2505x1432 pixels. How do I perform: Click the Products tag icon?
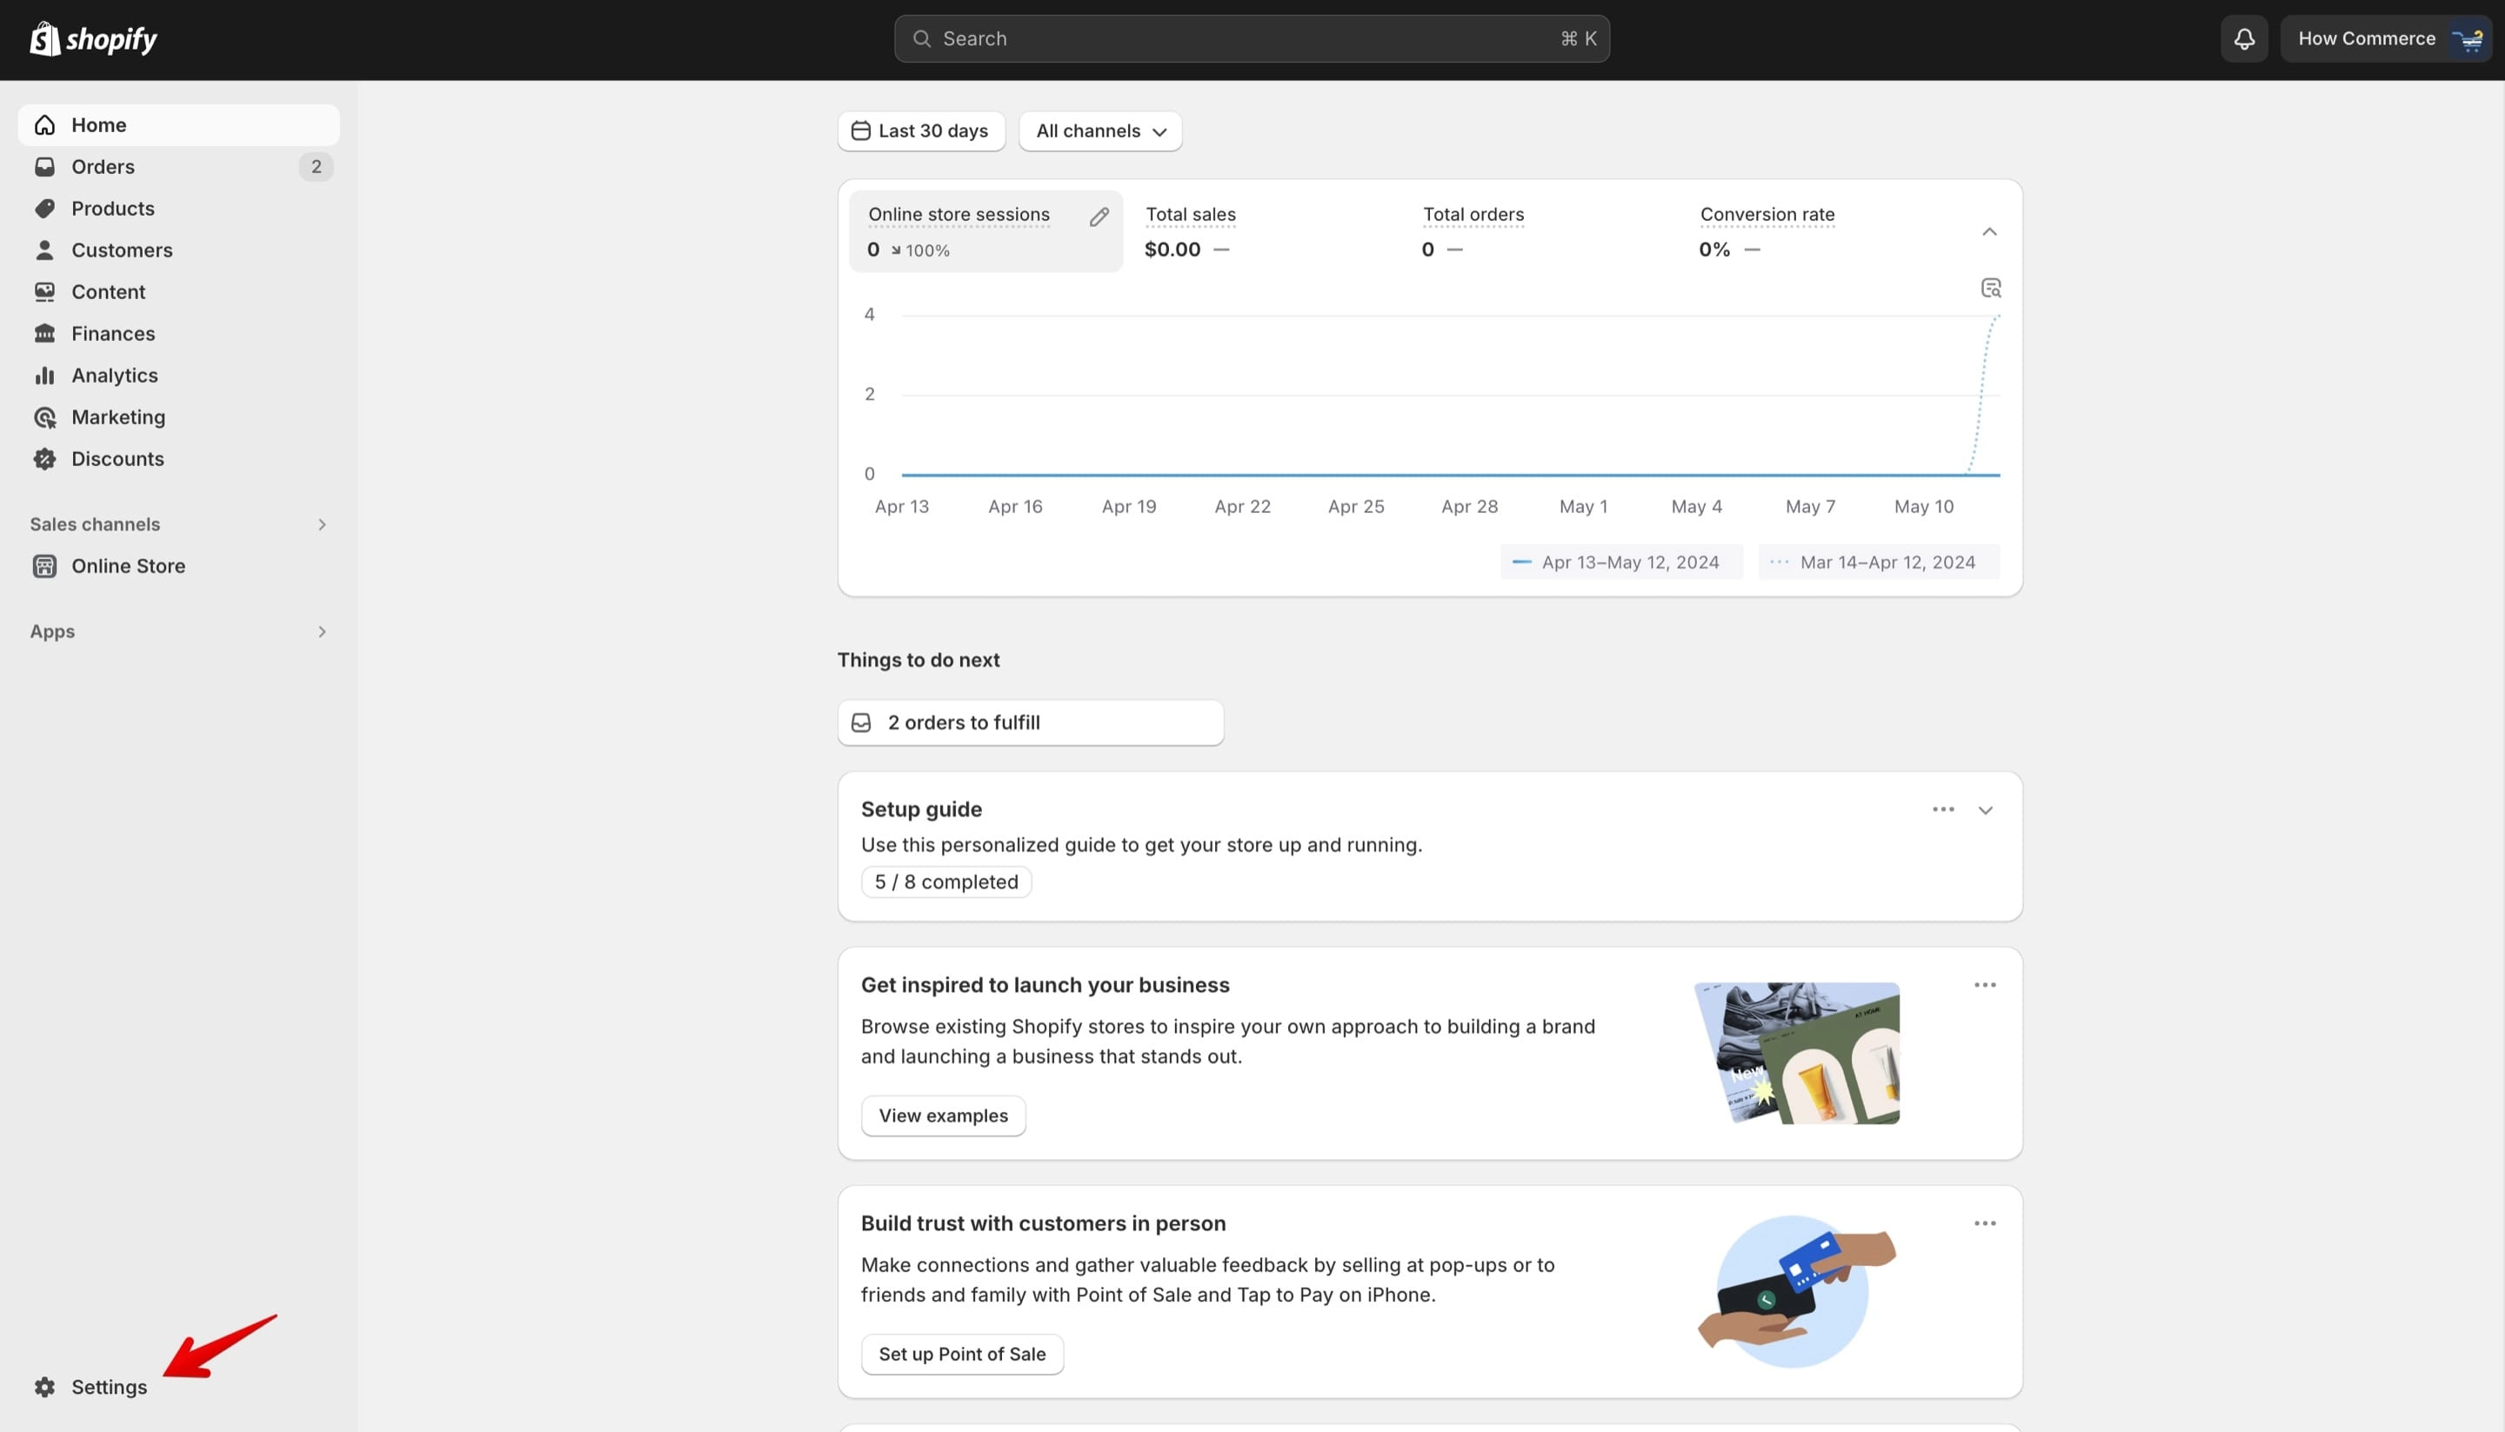click(44, 209)
